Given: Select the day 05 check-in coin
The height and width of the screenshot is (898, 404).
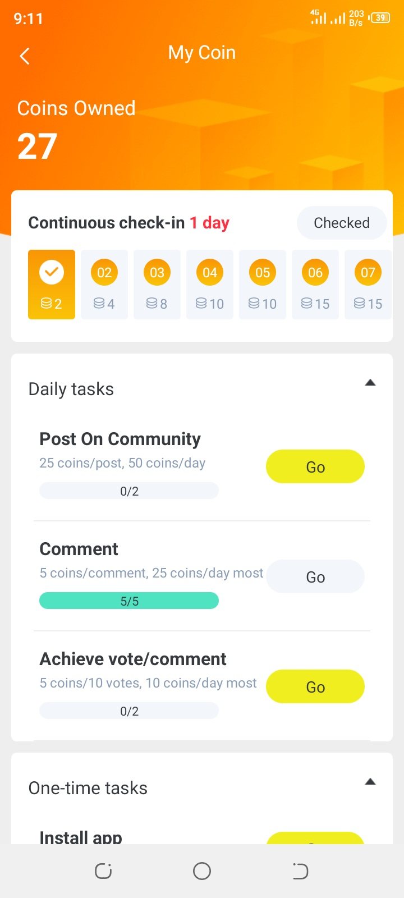Looking at the screenshot, I should click(263, 273).
